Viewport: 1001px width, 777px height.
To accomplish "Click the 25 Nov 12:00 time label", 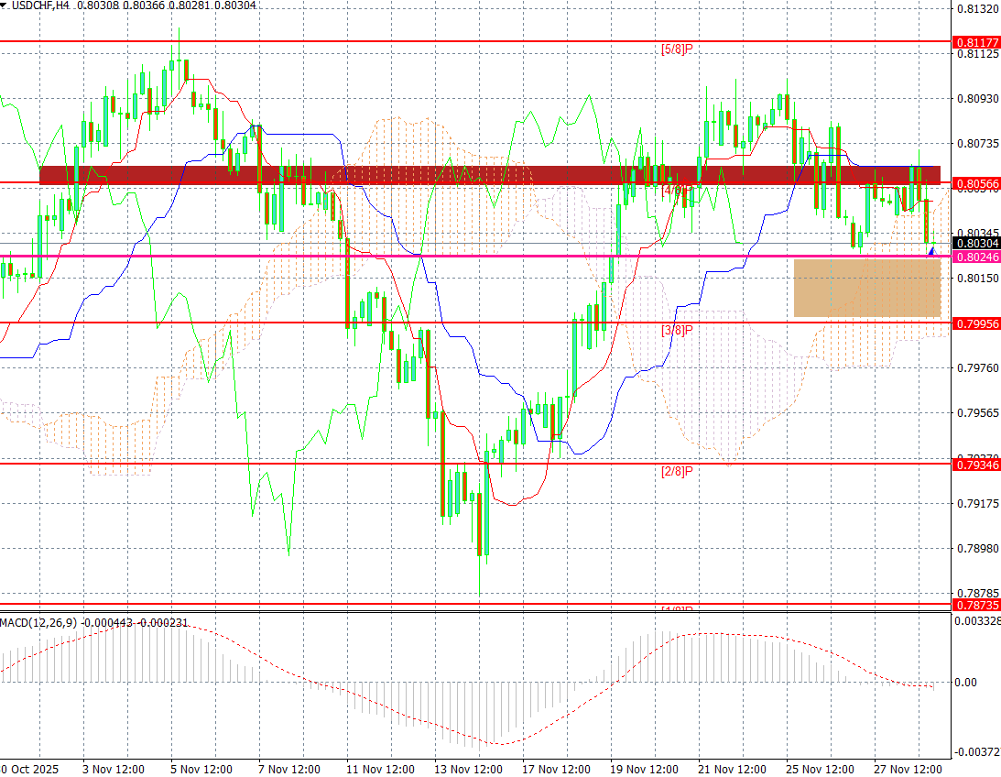I will coord(821,770).
